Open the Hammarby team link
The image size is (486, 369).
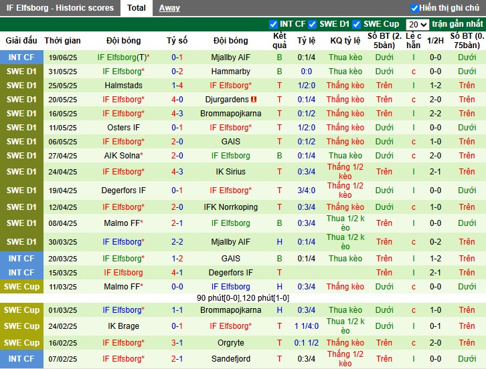tap(230, 72)
